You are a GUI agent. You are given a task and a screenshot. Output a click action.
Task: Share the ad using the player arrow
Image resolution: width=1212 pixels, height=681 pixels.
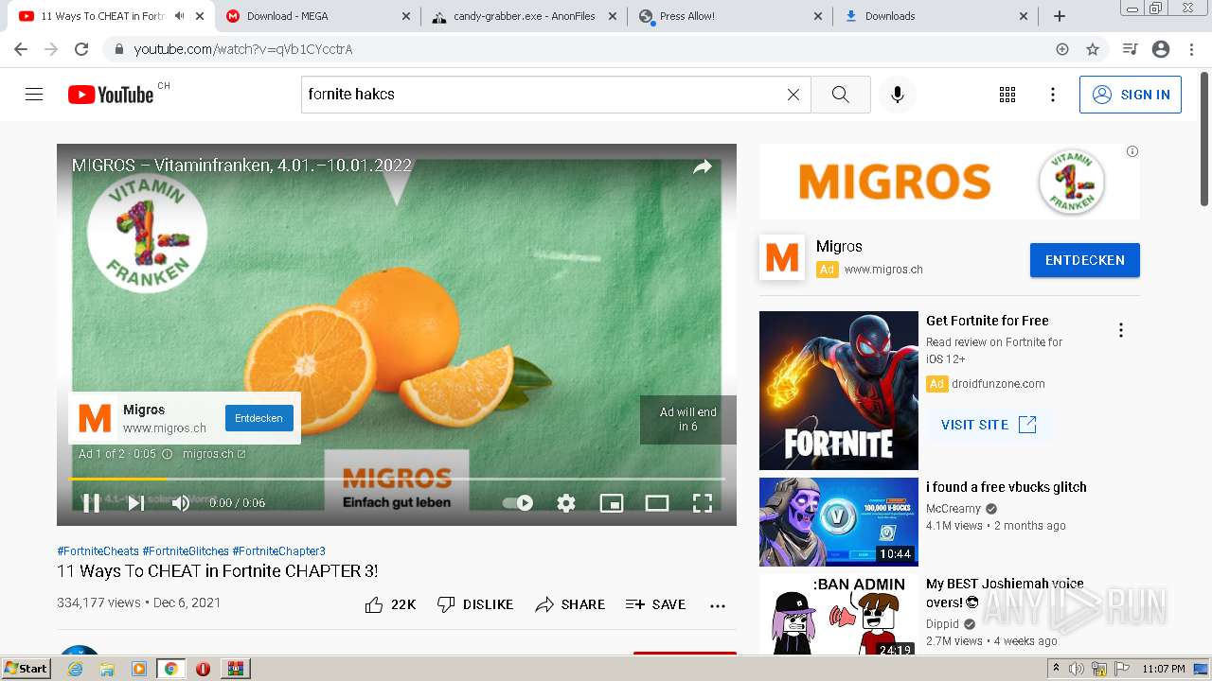703,167
